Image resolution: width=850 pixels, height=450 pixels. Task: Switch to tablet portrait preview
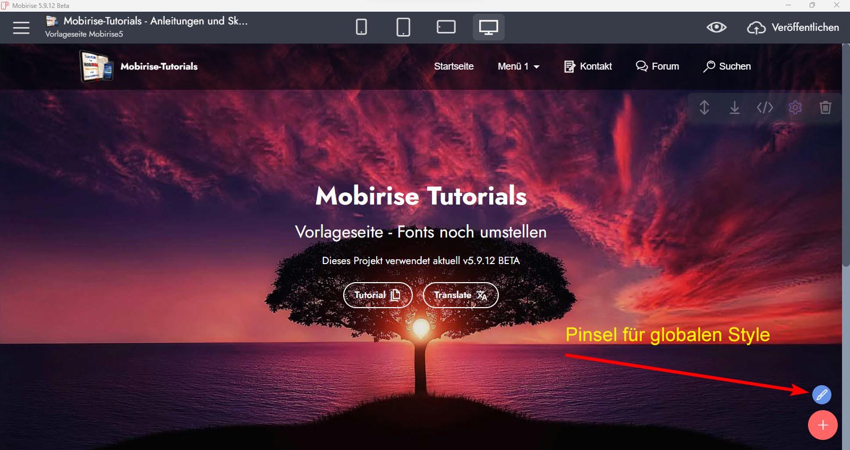coord(403,27)
